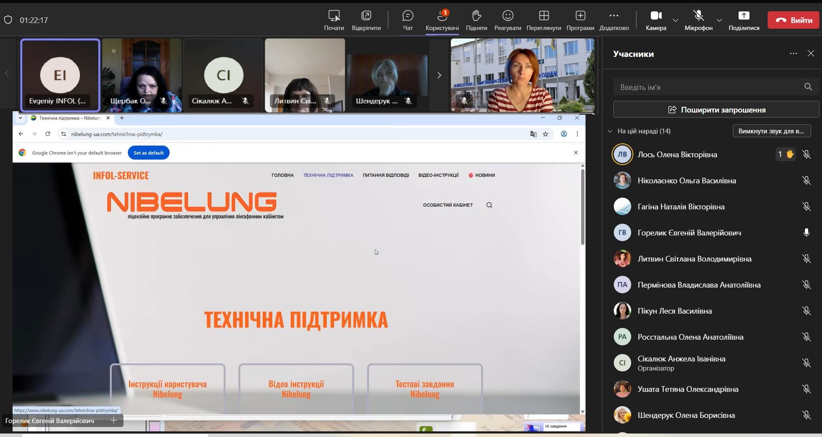Collapse the На цій нараді (14) section

pyautogui.click(x=610, y=131)
